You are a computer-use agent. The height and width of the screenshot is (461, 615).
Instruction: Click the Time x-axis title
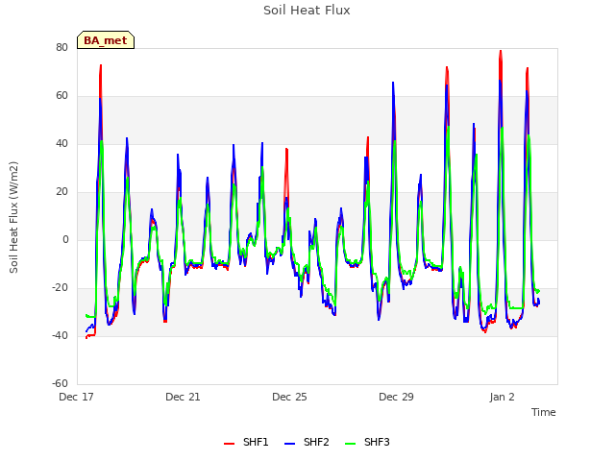coord(543,412)
